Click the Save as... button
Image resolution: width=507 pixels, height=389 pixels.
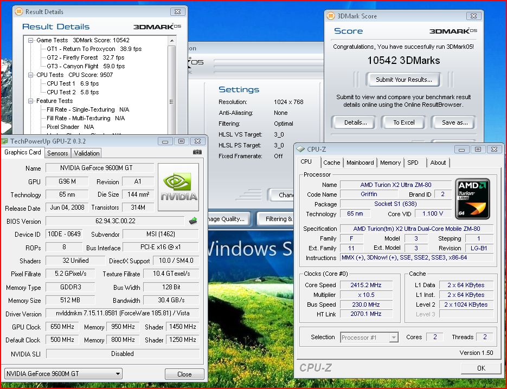coord(454,122)
